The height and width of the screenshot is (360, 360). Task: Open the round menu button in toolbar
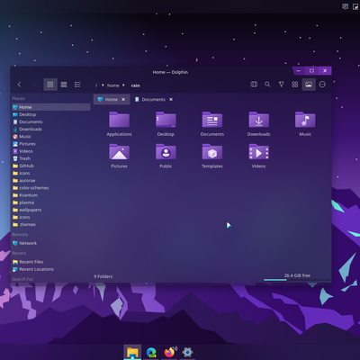coord(322,85)
